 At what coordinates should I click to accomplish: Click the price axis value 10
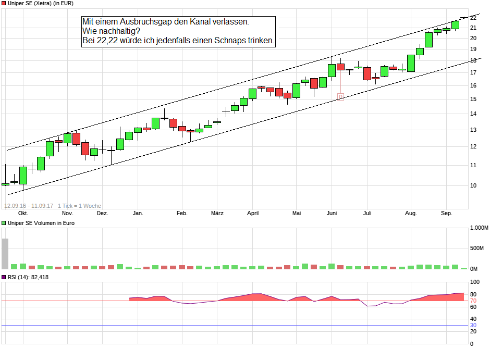(x=473, y=185)
